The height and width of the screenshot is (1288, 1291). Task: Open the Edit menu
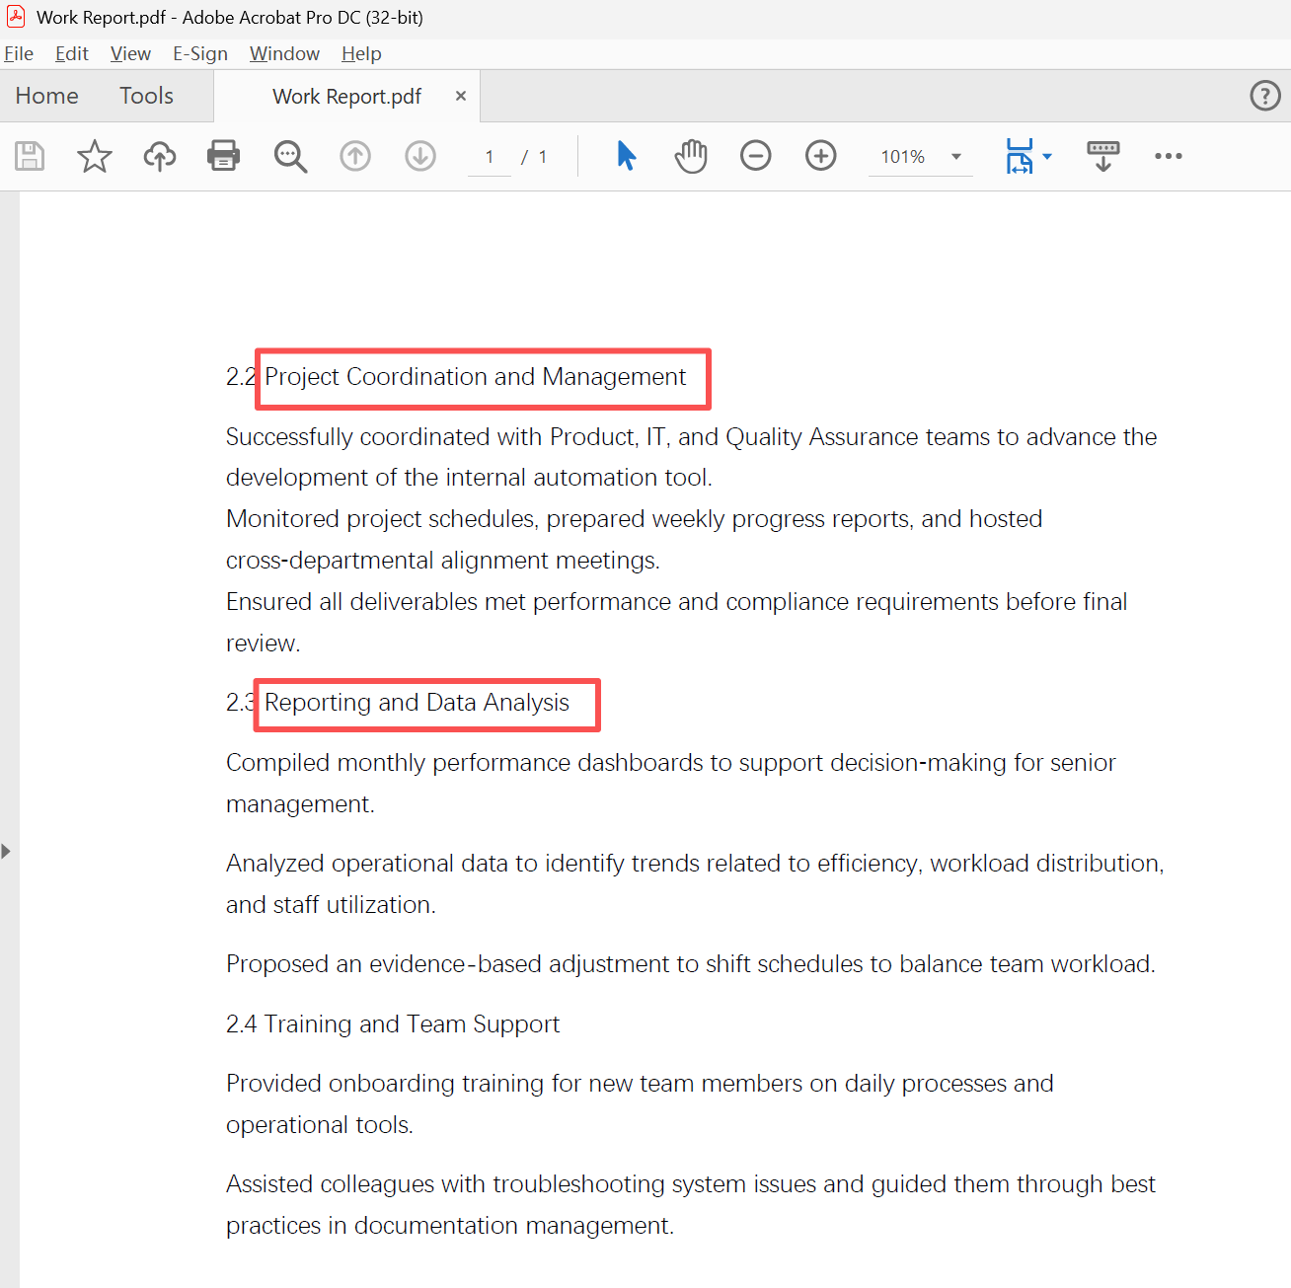tap(72, 53)
